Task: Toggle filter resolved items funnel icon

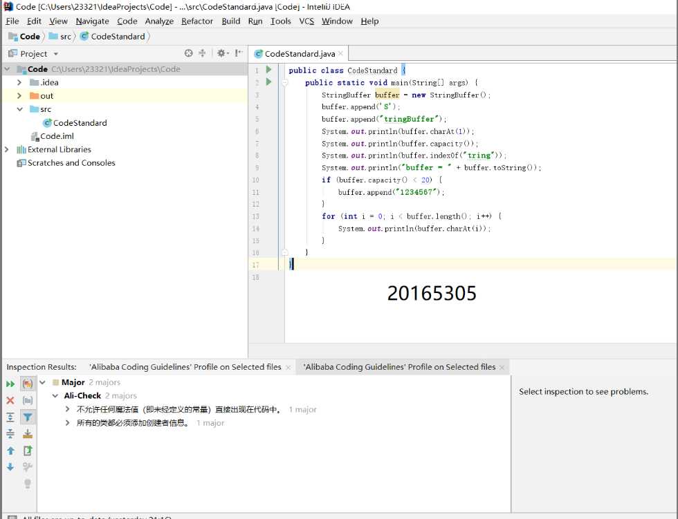Action: 28,417
